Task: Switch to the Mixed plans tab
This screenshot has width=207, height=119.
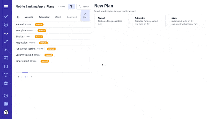Action: pyautogui.click(x=58, y=17)
